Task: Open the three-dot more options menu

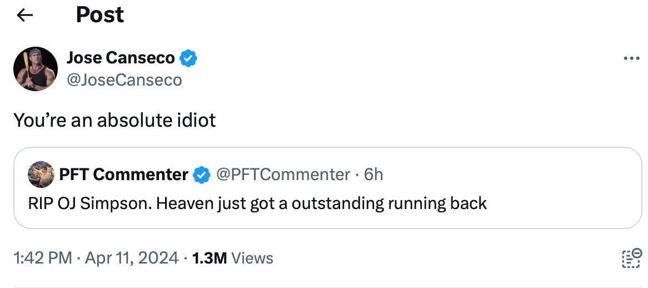Action: coord(631,58)
